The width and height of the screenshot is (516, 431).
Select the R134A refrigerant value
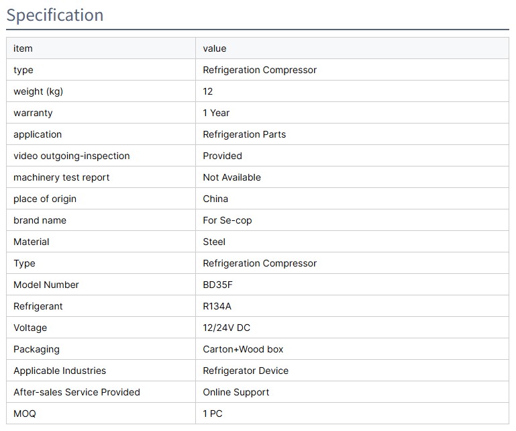[217, 306]
